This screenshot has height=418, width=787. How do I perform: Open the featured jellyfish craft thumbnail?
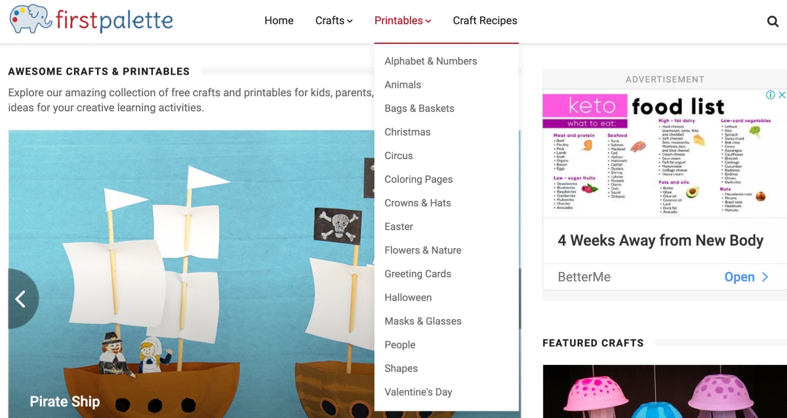(x=664, y=391)
